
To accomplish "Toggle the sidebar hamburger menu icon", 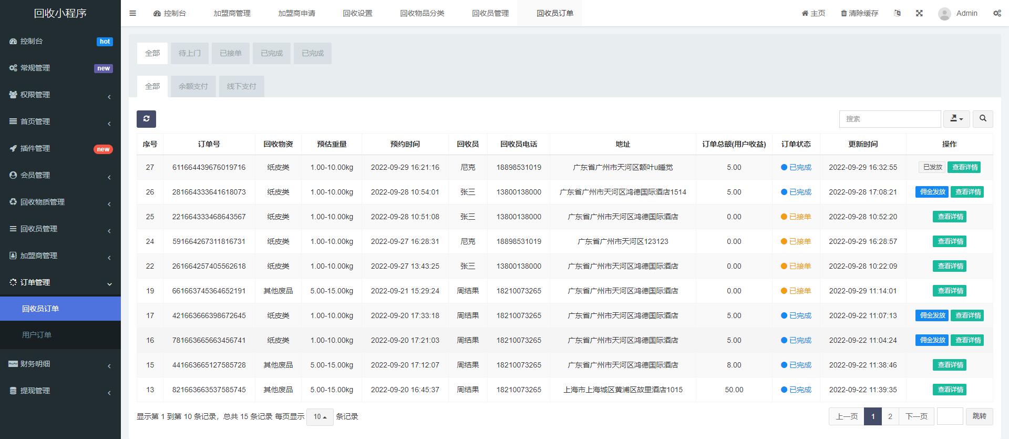I will [132, 13].
